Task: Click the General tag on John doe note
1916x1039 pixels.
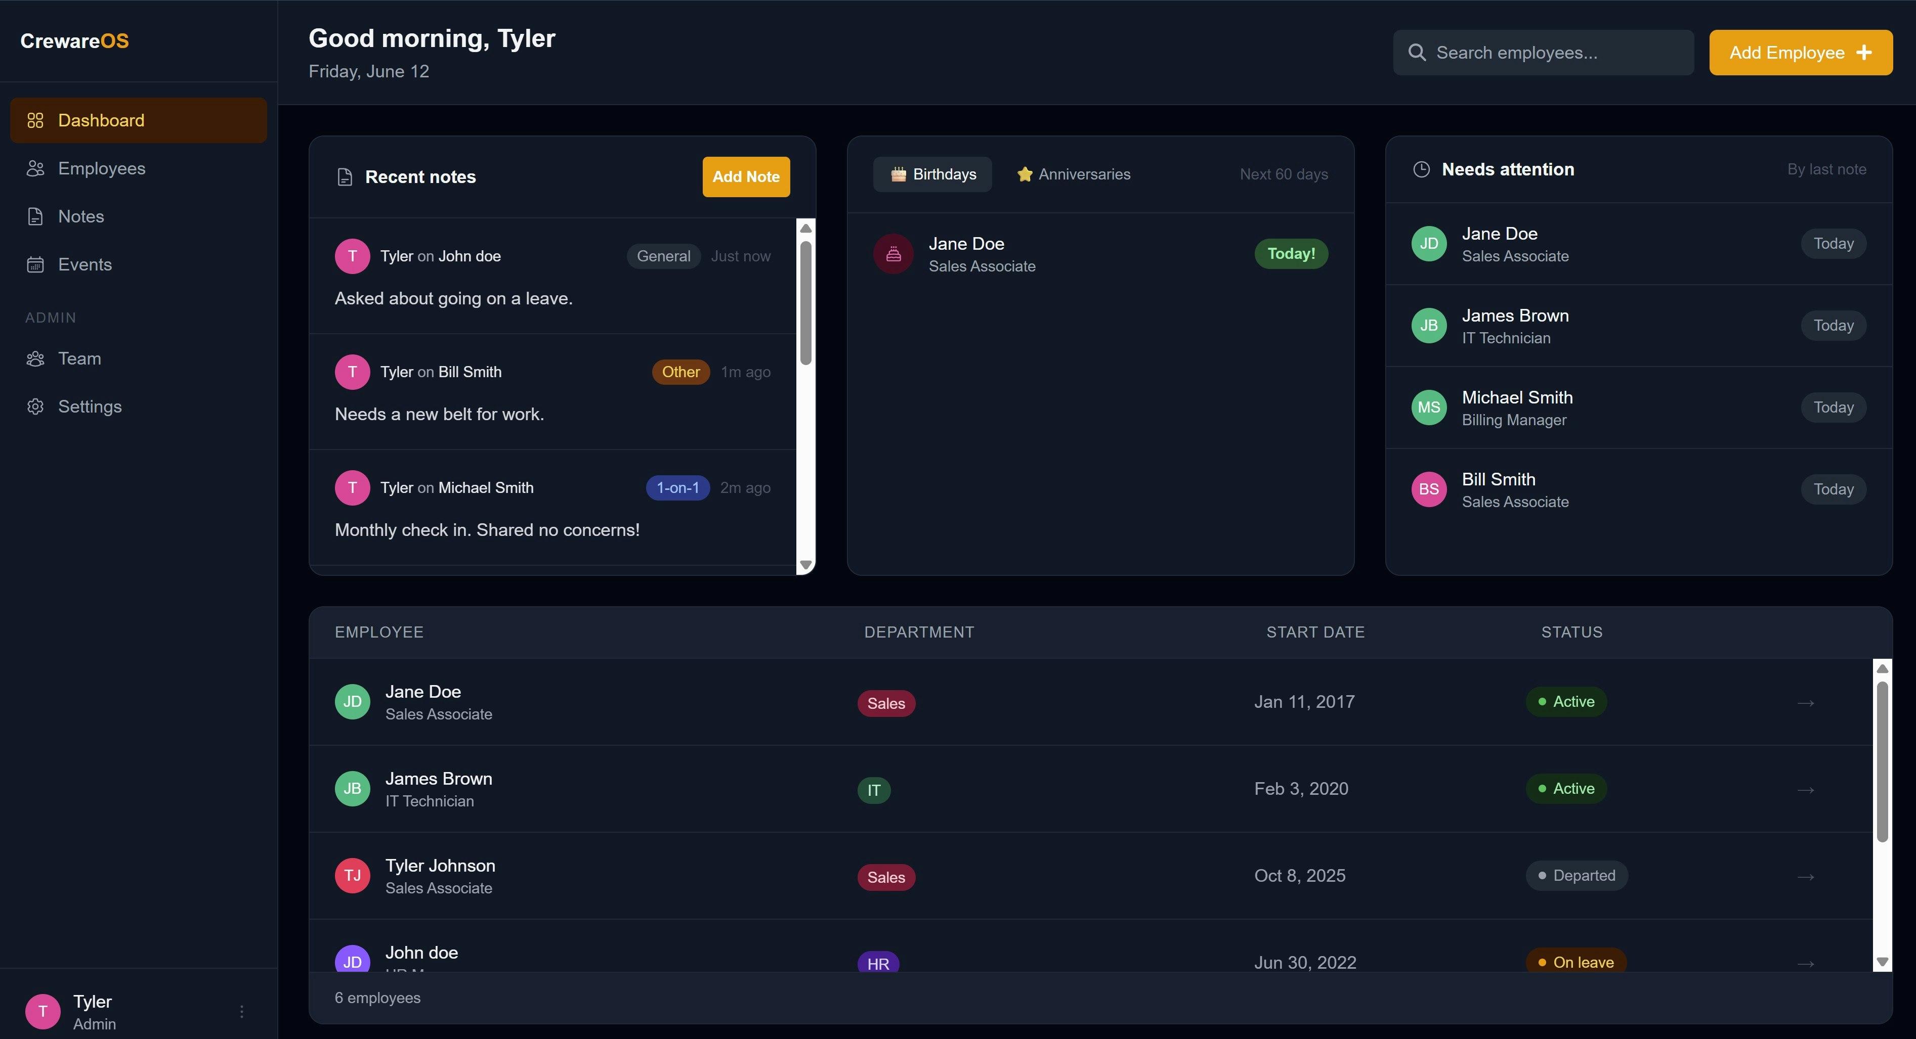Action: [x=663, y=256]
